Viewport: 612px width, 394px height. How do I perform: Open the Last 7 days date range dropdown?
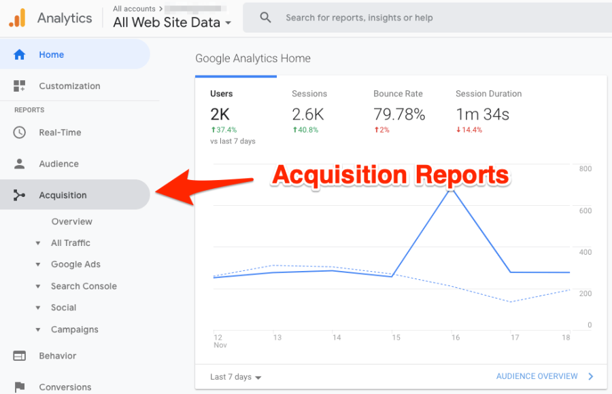pos(236,377)
